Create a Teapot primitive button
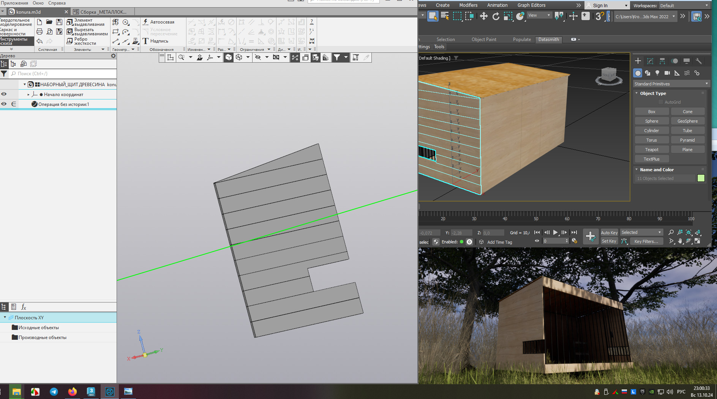Image resolution: width=717 pixels, height=399 pixels. coord(651,150)
